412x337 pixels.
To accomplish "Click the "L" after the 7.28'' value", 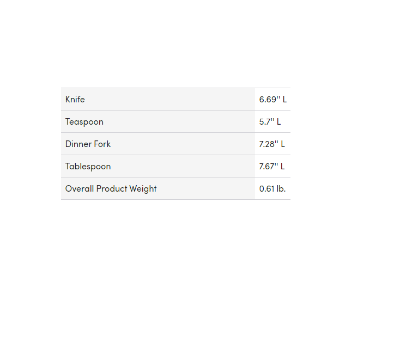I will coord(283,144).
